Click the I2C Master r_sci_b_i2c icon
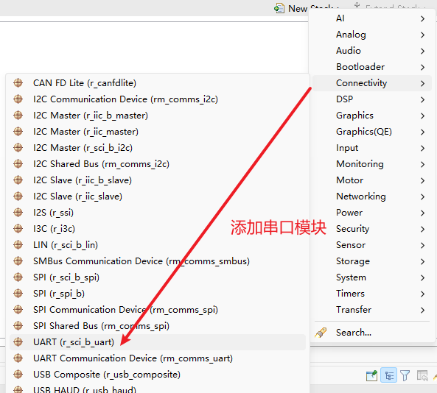Image resolution: width=437 pixels, height=393 pixels. tap(18, 147)
